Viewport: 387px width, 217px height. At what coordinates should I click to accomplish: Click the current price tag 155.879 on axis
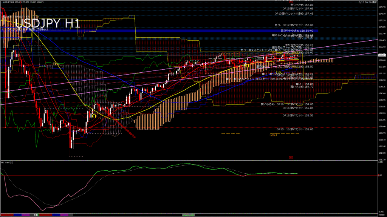[x=382, y=55]
